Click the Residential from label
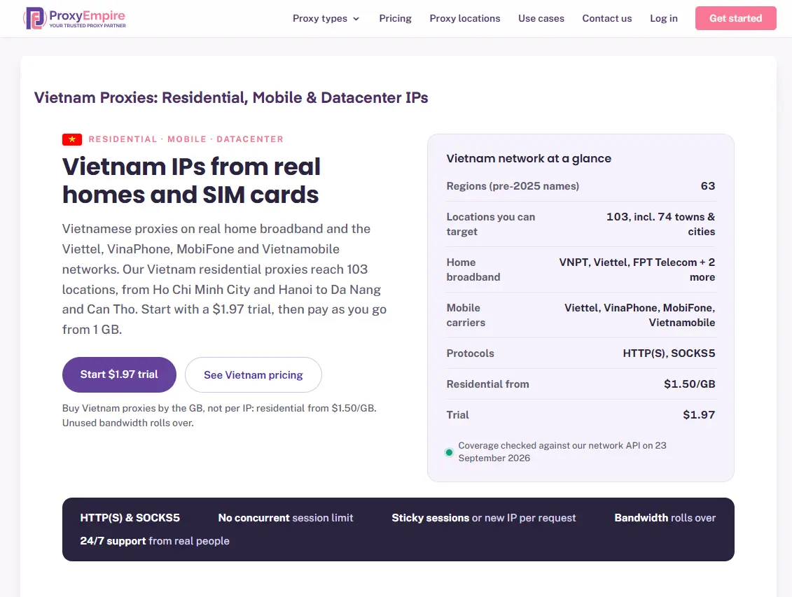The image size is (792, 597). pyautogui.click(x=487, y=384)
